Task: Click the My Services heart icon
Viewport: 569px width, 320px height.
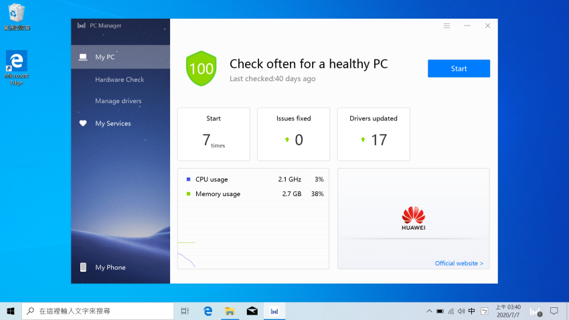Action: (83, 123)
